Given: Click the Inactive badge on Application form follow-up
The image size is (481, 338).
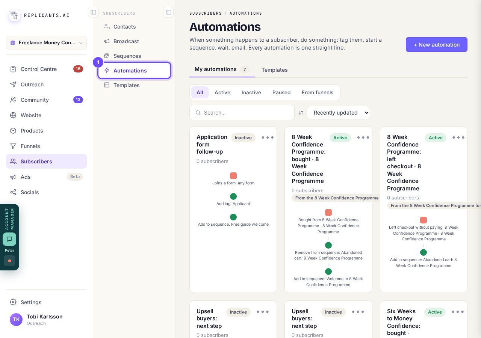Looking at the screenshot, I should point(243,138).
